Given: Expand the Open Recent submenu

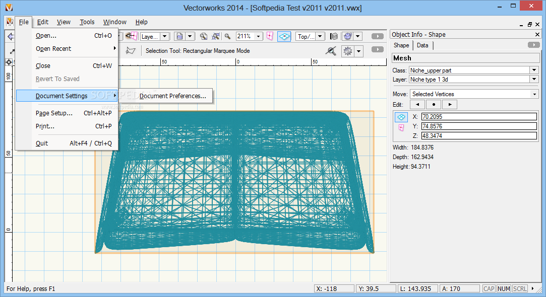Looking at the screenshot, I should (x=67, y=49).
